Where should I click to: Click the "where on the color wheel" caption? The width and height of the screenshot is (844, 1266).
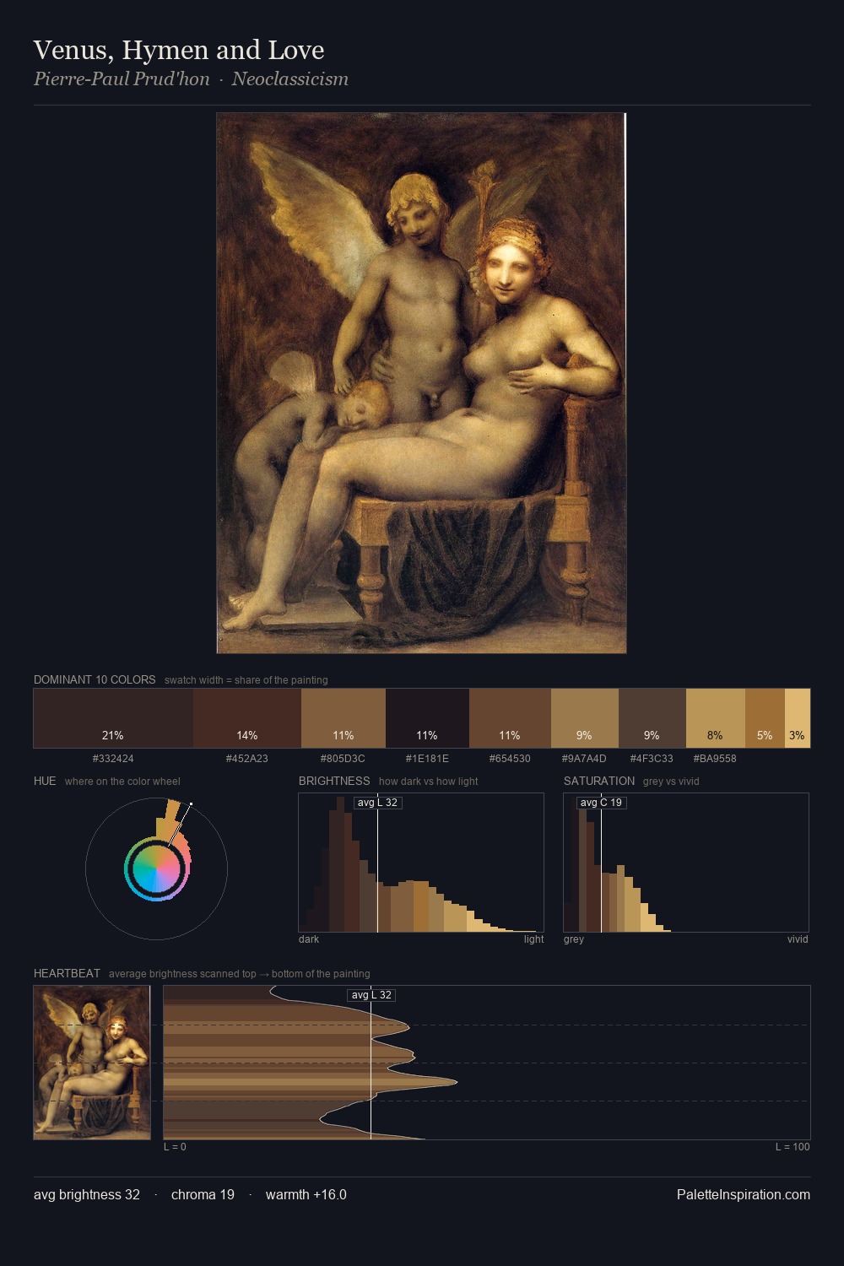point(122,782)
